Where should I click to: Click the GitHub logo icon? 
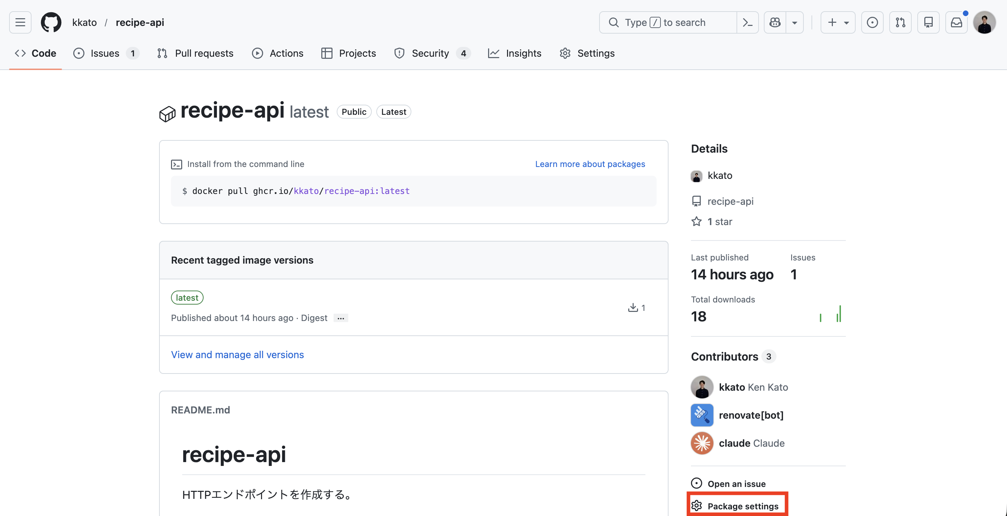coord(51,22)
